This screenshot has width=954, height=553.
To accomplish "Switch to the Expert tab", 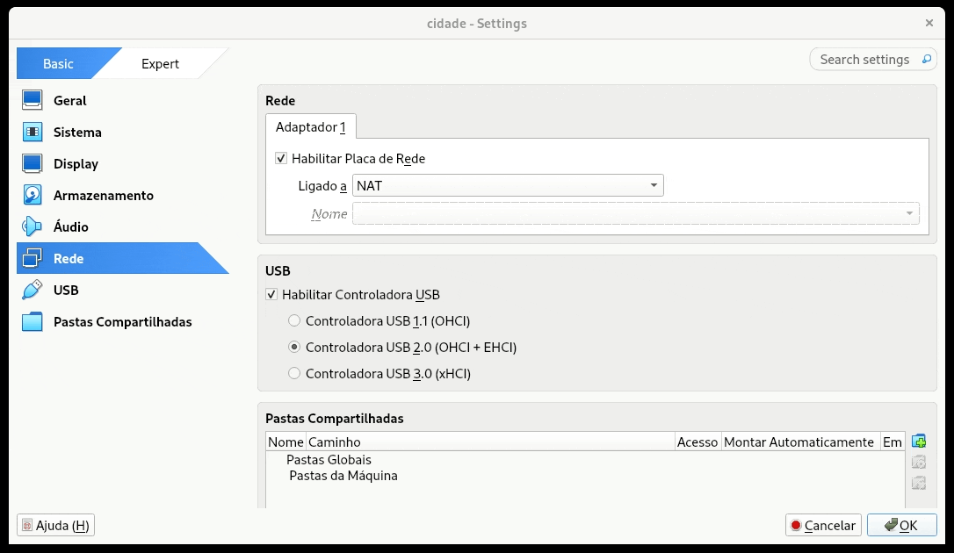I will (160, 63).
